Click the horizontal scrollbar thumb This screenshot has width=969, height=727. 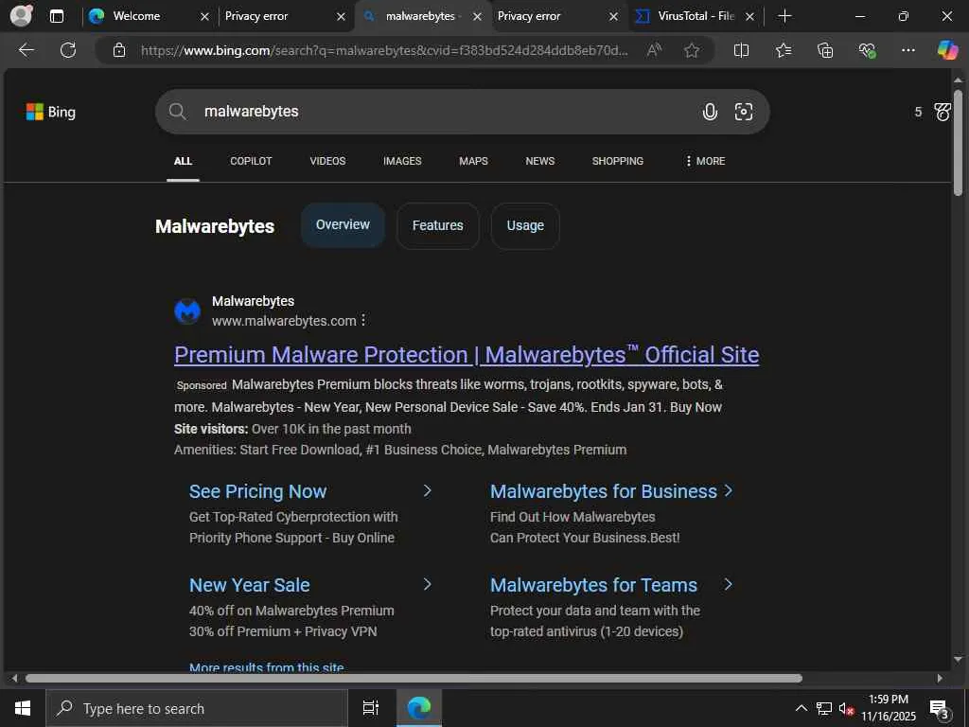tap(414, 678)
